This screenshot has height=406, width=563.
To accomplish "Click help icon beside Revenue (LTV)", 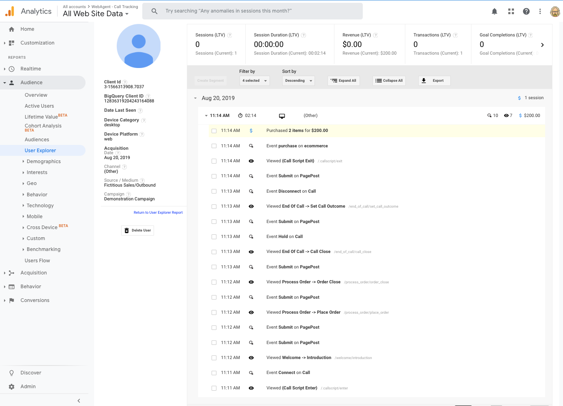I will [x=375, y=35].
